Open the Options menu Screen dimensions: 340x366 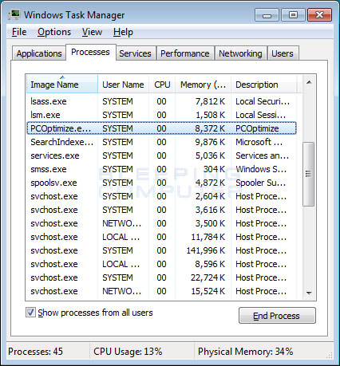coord(54,32)
